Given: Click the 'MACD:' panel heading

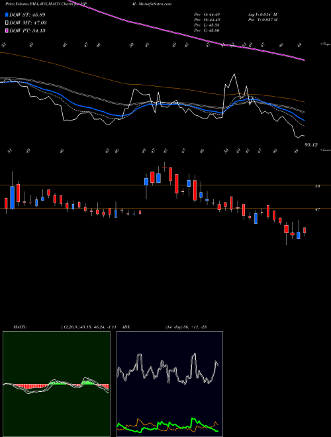Looking at the screenshot, I should (x=20, y=327).
